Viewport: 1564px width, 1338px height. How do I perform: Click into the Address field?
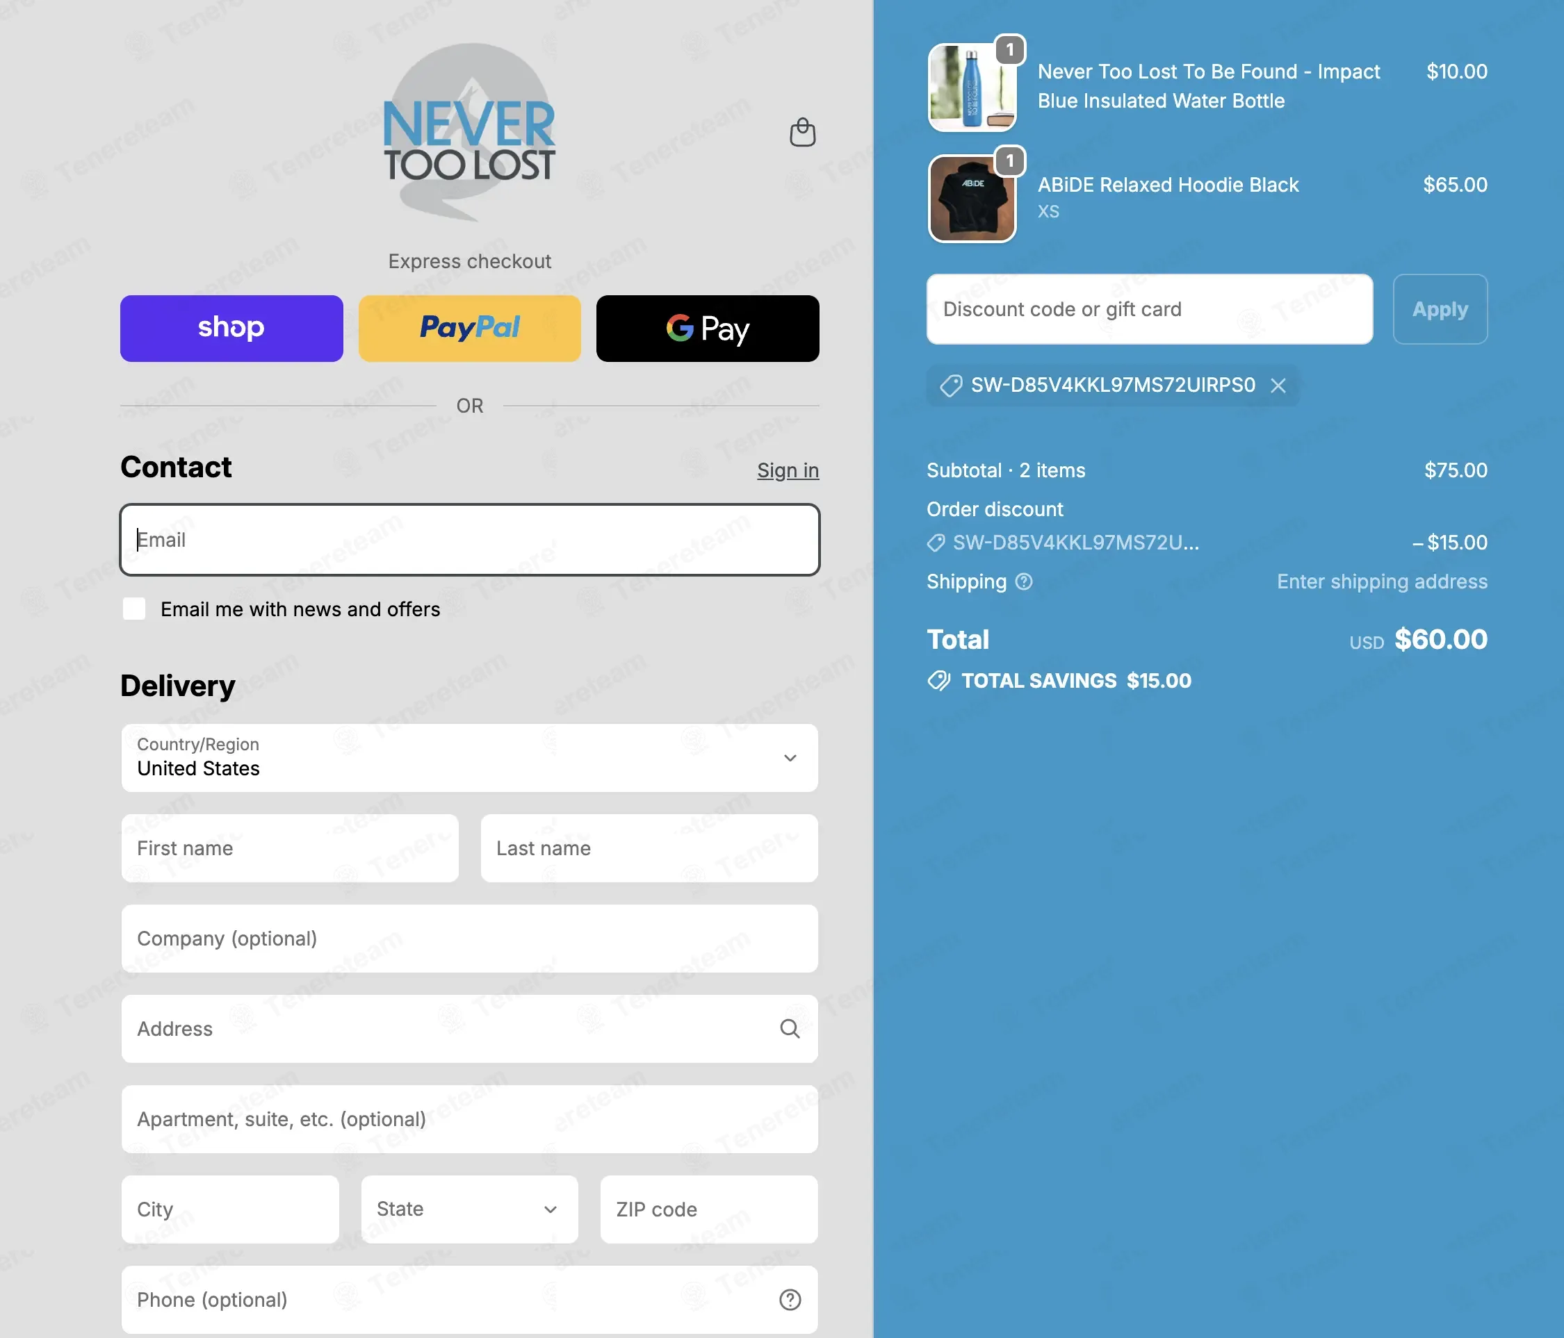469,1029
